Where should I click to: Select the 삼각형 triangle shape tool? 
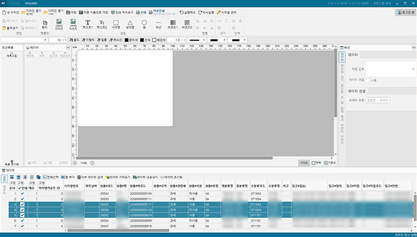click(130, 24)
